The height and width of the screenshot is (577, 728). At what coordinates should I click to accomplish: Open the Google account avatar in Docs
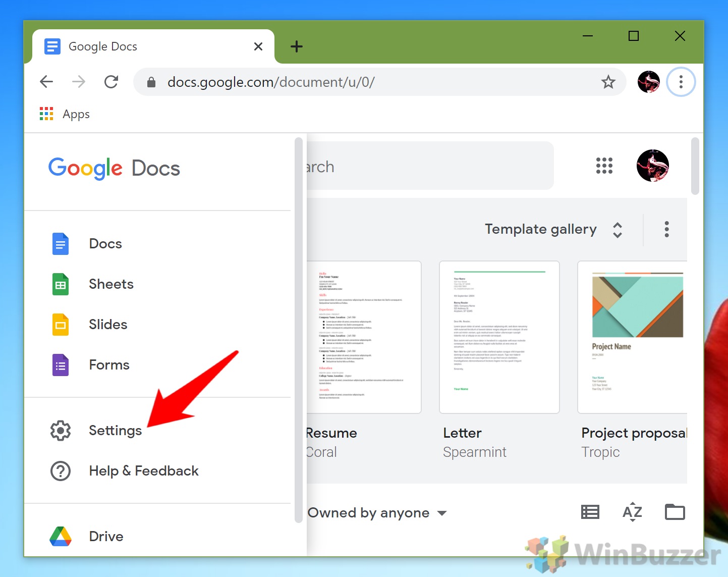click(x=653, y=166)
